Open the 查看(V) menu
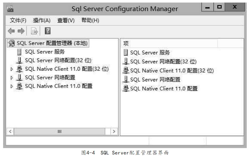The width and height of the screenshot is (251, 156). (x=66, y=20)
